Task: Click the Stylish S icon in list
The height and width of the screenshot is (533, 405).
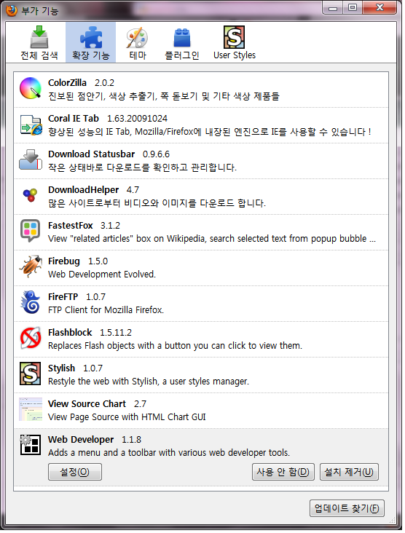Action: tap(31, 374)
